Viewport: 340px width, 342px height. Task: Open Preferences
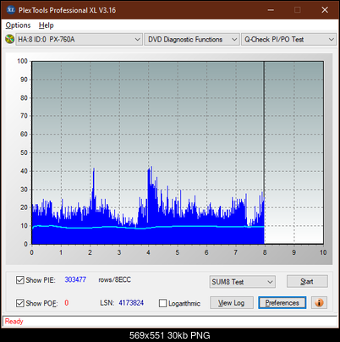click(282, 303)
